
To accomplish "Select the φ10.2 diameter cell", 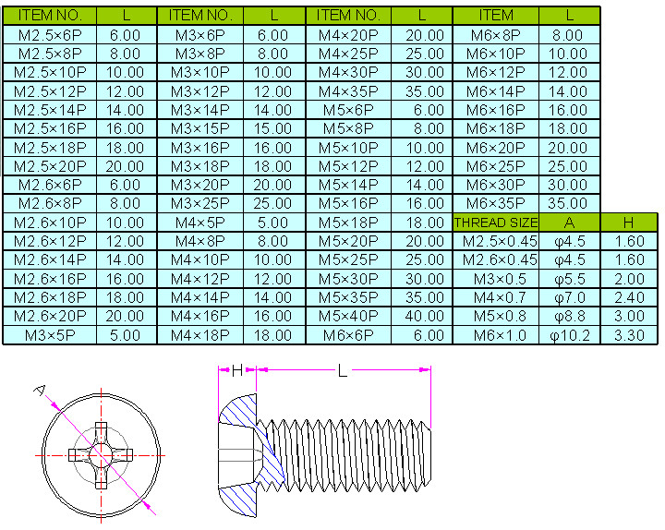I will 569,335.
